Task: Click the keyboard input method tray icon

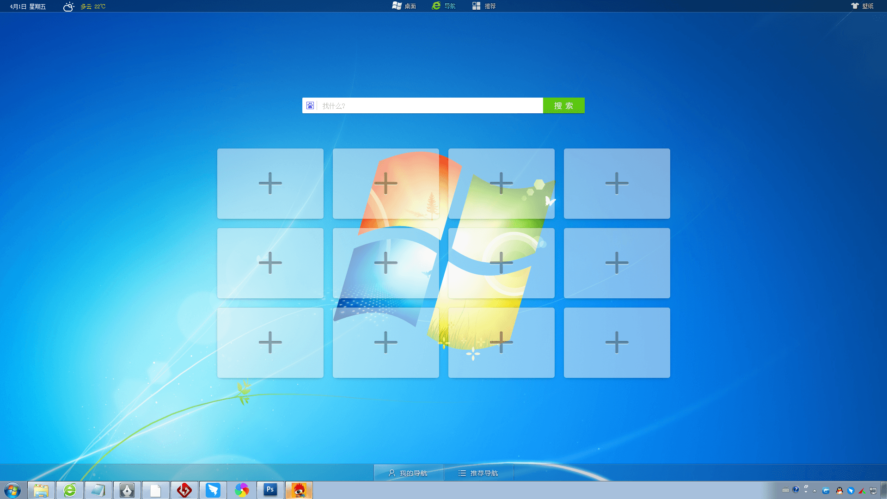Action: pyautogui.click(x=786, y=490)
